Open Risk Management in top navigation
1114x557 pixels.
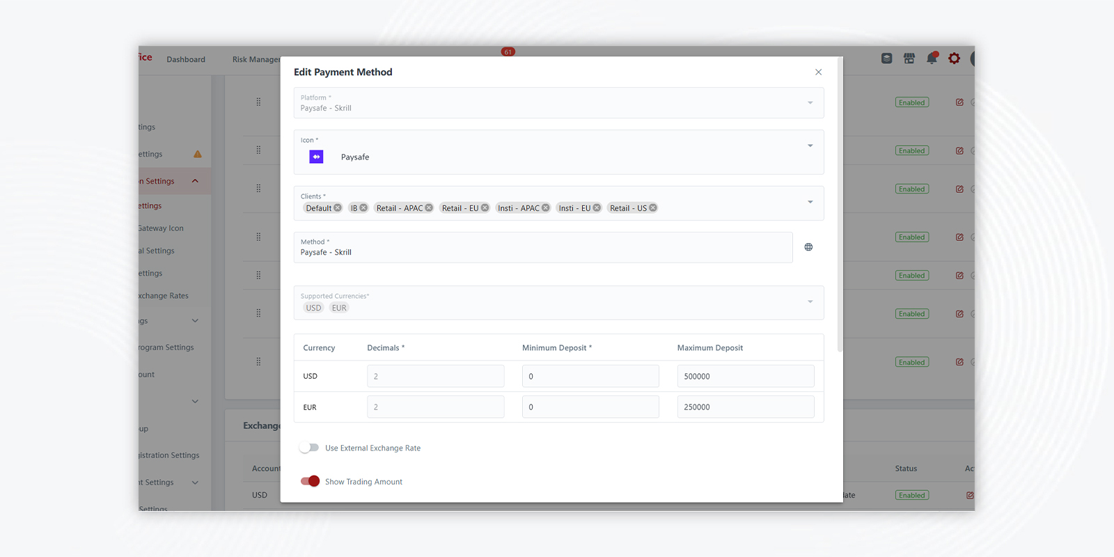point(256,60)
